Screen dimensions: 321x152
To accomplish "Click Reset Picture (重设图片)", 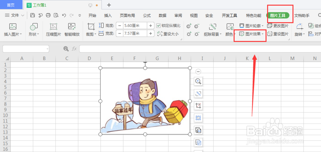I will click(x=278, y=34).
